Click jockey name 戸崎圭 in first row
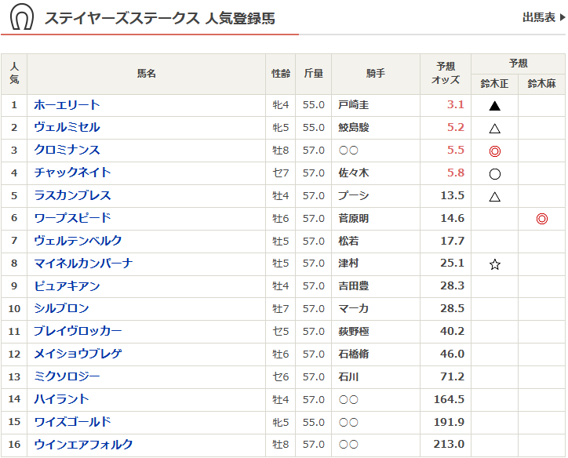The image size is (568, 458). click(x=354, y=105)
